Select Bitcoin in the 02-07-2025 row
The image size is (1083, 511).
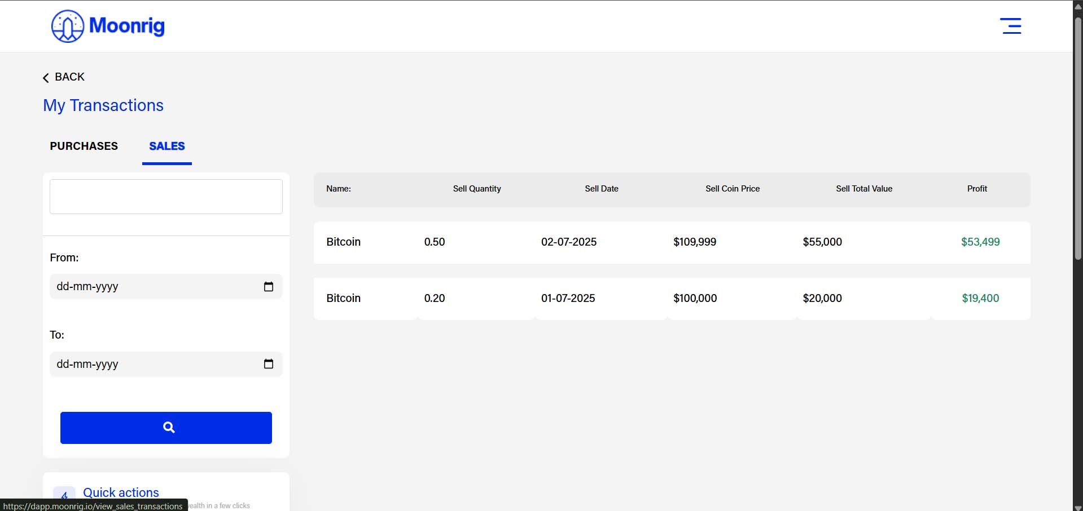click(343, 242)
